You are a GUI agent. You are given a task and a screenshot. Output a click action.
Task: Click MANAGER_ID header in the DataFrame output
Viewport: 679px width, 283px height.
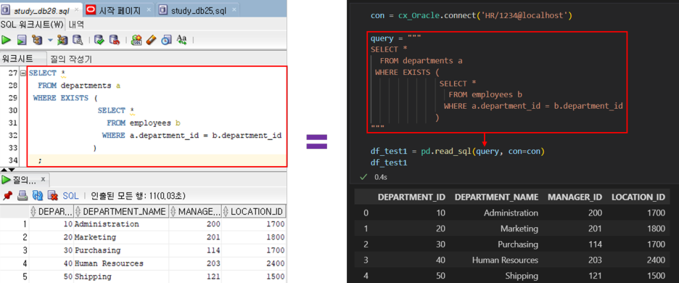(x=575, y=197)
